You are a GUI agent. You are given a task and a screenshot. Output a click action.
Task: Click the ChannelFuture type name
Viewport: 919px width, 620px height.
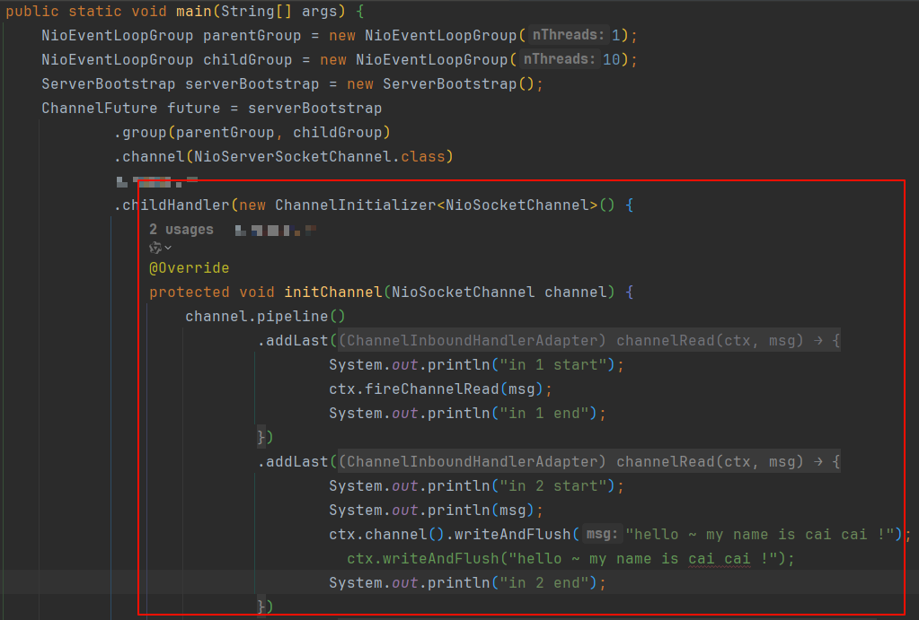pyautogui.click(x=100, y=108)
